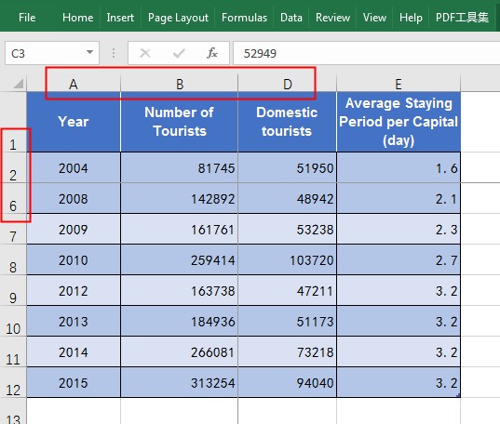
Task: Click the formula bar resize dots handle
Action: pos(114,53)
